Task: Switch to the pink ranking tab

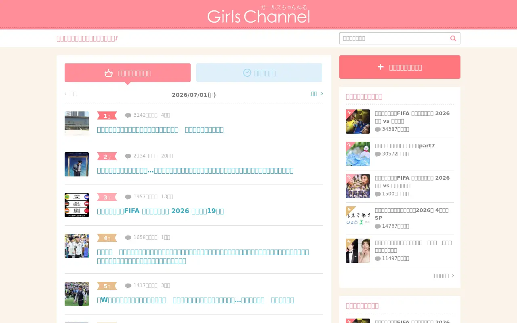Action: tap(128, 73)
